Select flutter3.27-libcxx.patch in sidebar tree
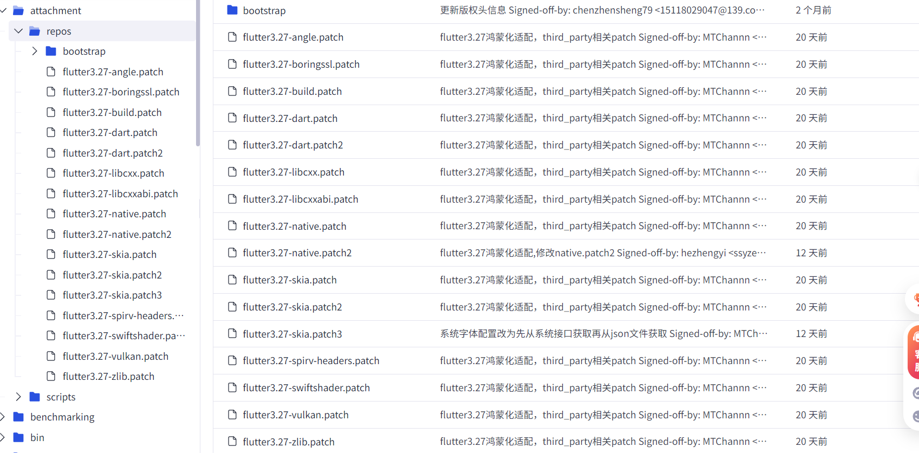 click(x=113, y=173)
